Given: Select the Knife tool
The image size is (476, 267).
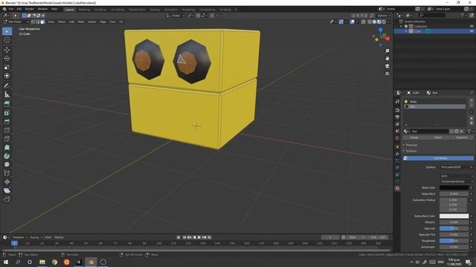Looking at the screenshot, I should click(7, 139).
